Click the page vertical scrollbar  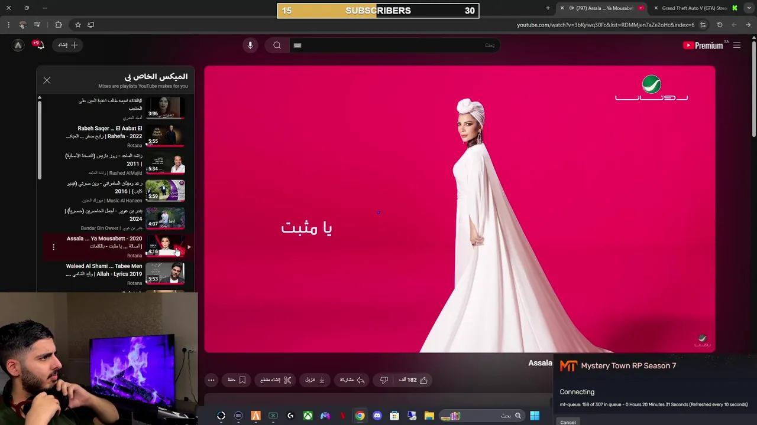(x=753, y=89)
